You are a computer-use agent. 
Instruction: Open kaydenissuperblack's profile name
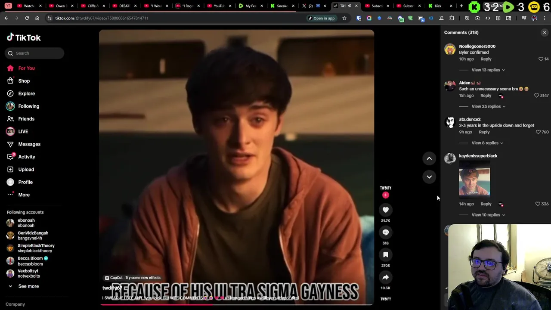click(x=478, y=156)
